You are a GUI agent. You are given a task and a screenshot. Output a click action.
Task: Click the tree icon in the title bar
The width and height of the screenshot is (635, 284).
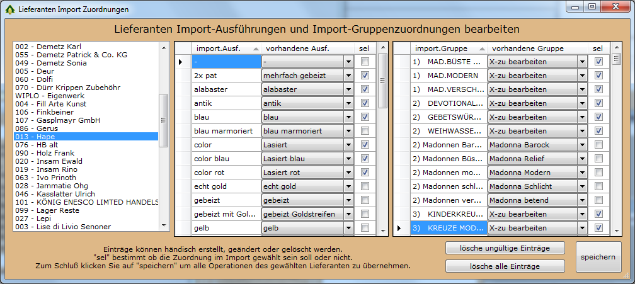8,9
